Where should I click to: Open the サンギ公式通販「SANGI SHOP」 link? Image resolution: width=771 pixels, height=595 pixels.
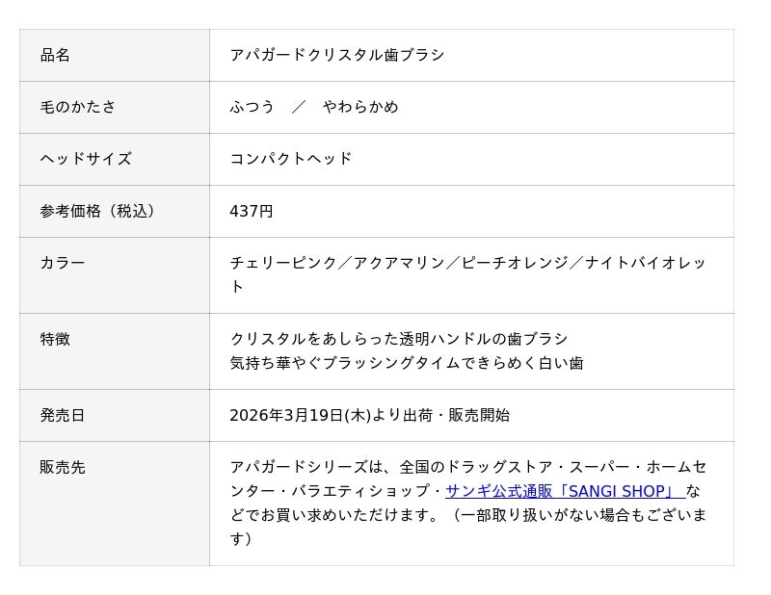[564, 492]
